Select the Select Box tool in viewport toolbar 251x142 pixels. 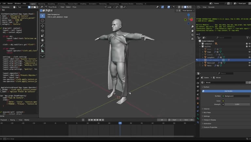[x=42, y=16]
